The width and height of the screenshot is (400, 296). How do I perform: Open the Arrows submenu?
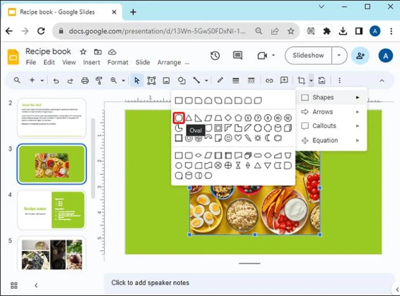[331, 112]
